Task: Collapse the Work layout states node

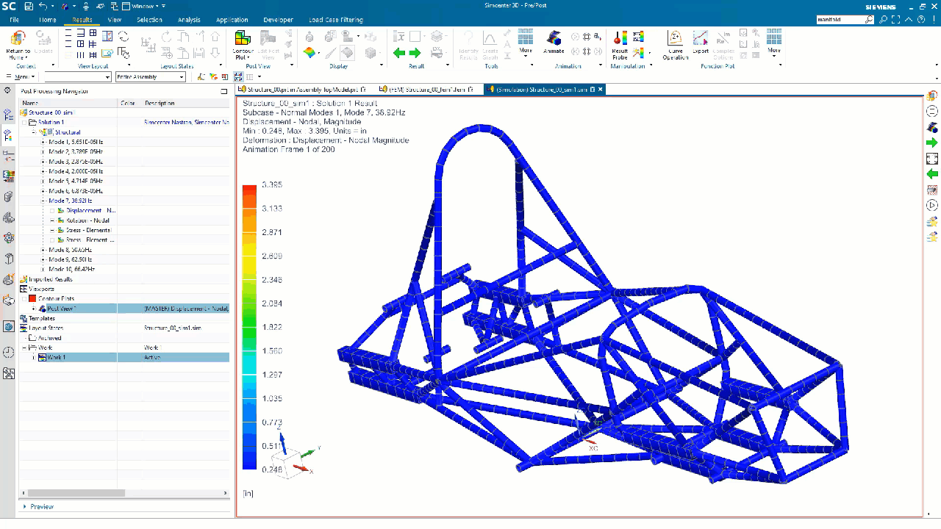Action: coord(24,348)
